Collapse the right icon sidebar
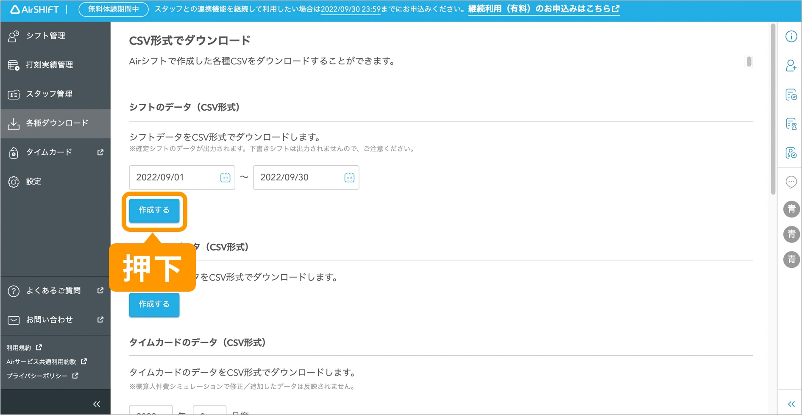This screenshot has height=415, width=802. click(x=791, y=403)
